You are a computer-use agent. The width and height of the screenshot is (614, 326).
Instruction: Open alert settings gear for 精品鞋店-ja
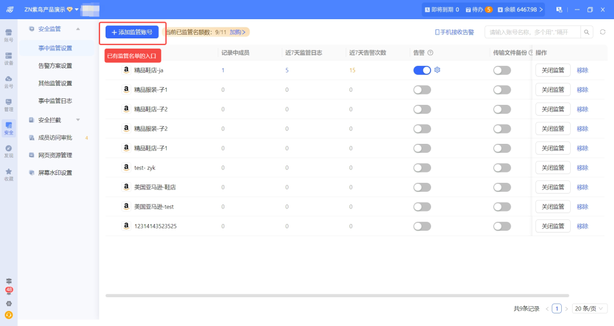[x=438, y=70]
